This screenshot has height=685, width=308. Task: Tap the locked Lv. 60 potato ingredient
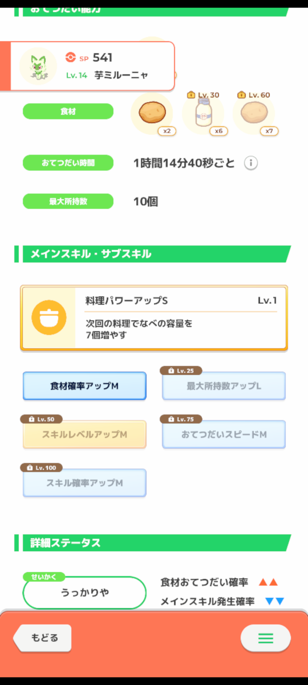point(254,113)
